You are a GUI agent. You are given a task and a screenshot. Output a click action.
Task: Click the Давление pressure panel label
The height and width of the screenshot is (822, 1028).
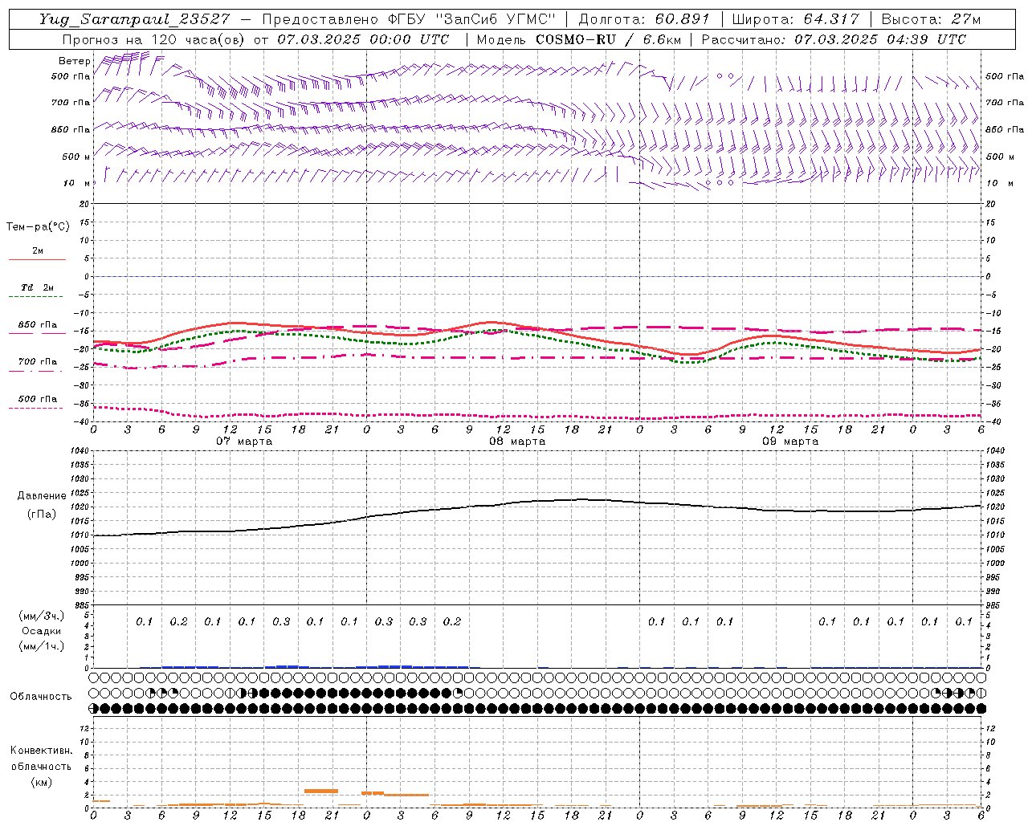point(42,495)
